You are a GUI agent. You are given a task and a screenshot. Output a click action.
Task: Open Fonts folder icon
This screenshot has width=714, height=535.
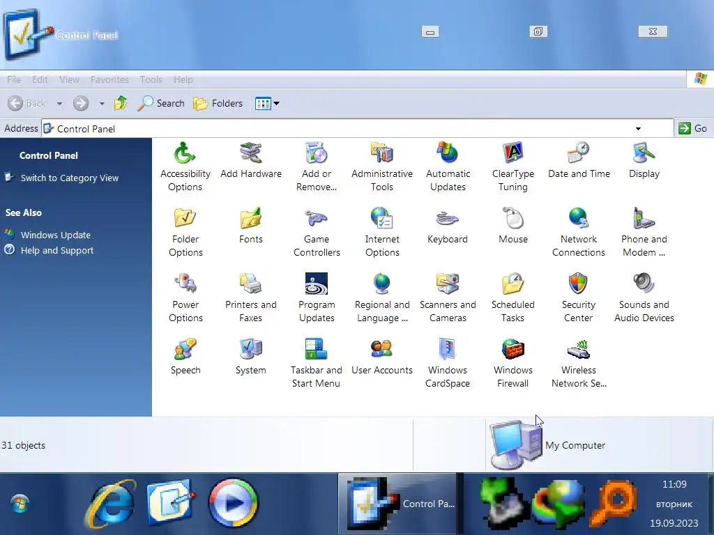[250, 226]
